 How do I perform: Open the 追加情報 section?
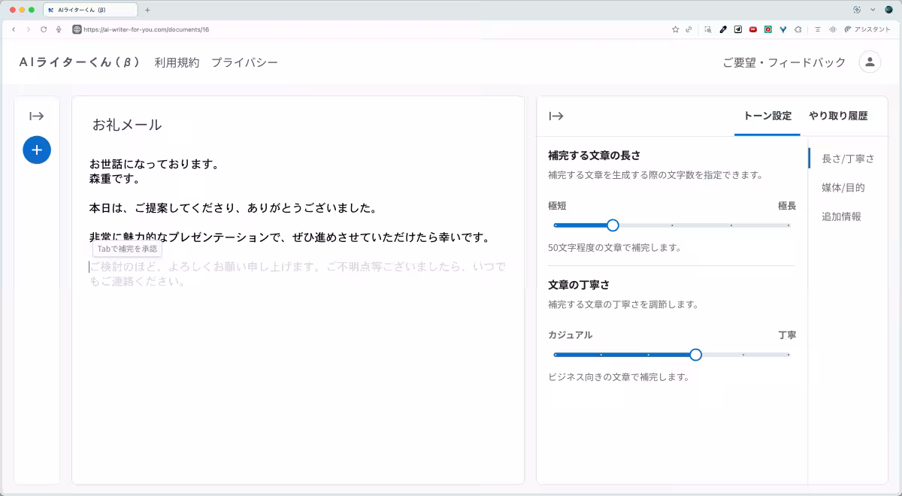841,216
